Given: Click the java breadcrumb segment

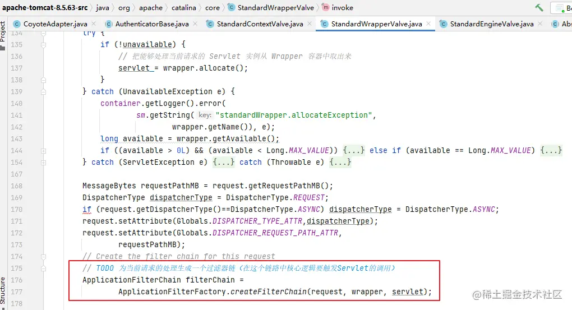Looking at the screenshot, I should pyautogui.click(x=103, y=8).
